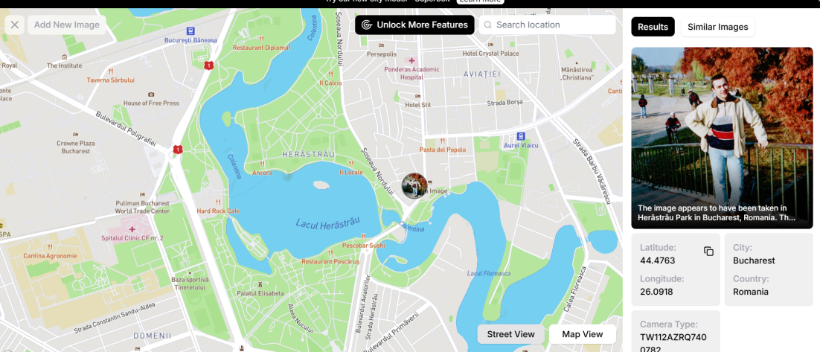Click the Hard Rock Cafe restaurant marker

pyautogui.click(x=218, y=202)
